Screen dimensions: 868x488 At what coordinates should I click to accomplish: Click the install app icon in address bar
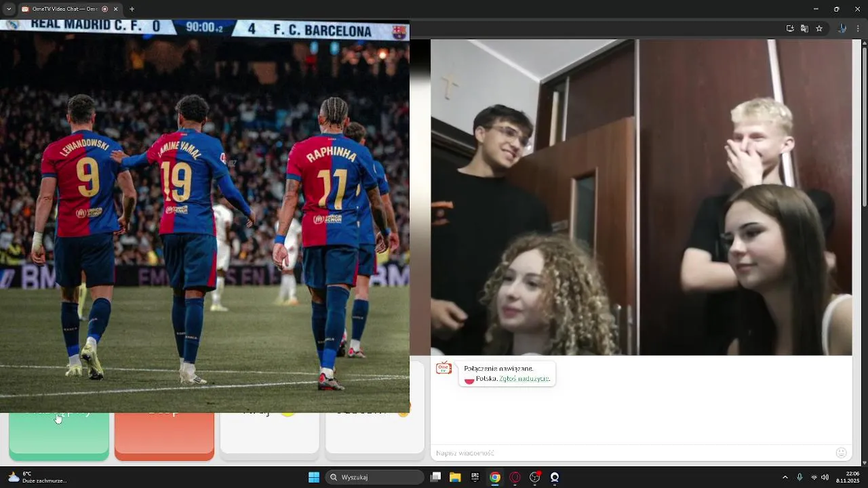pos(790,28)
